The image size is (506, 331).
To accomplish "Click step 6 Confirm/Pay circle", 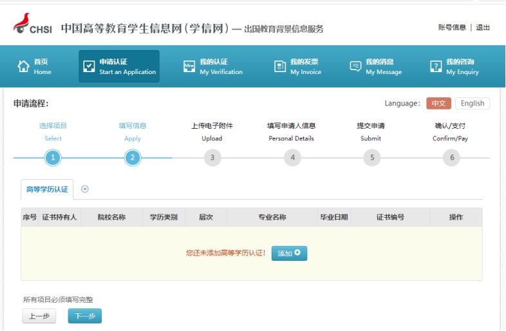I will (451, 158).
